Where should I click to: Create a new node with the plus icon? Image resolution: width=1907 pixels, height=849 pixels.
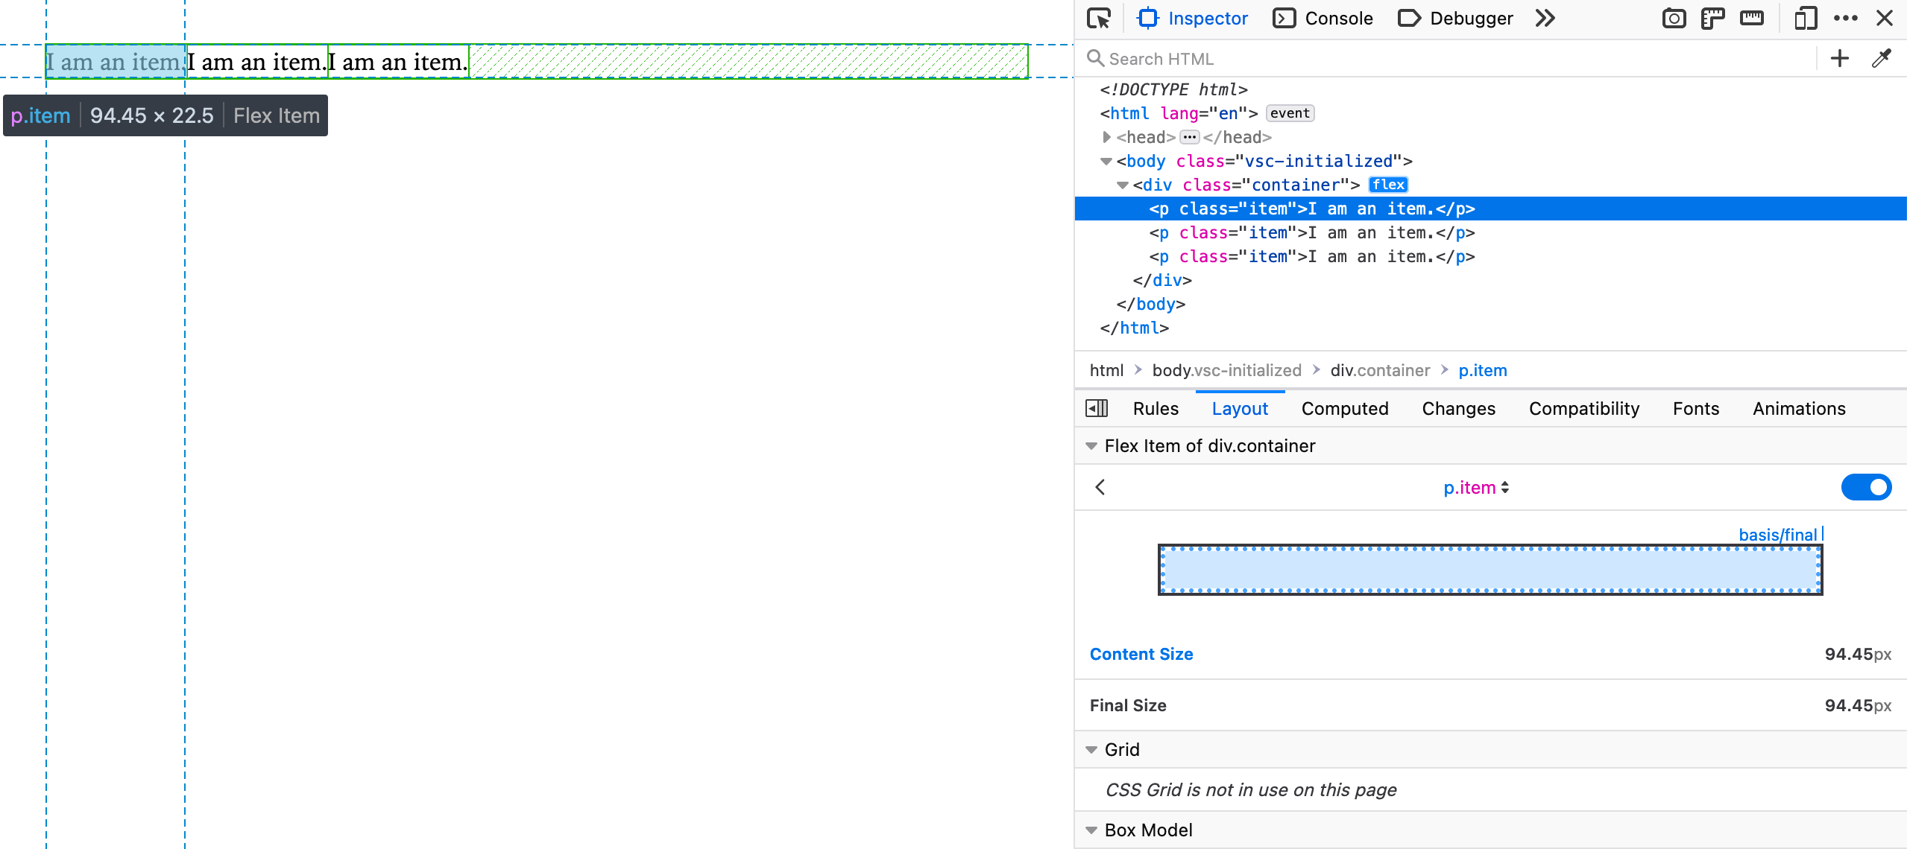click(1839, 58)
